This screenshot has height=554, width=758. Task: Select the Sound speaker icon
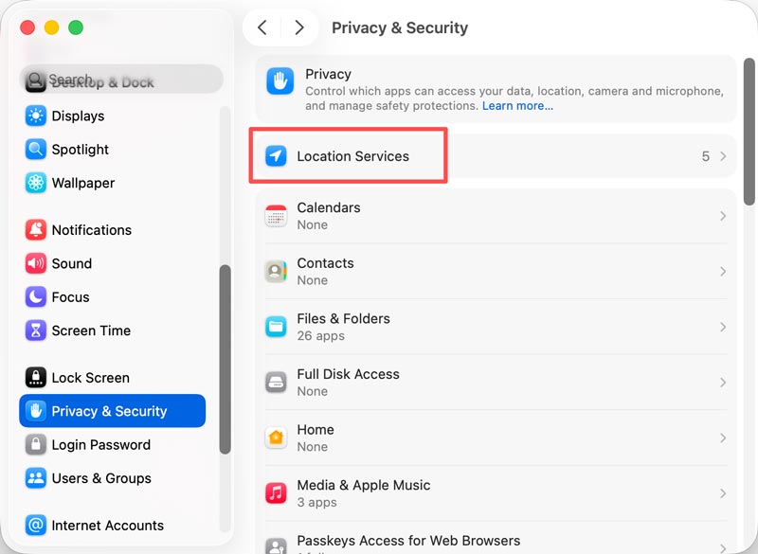coord(35,263)
